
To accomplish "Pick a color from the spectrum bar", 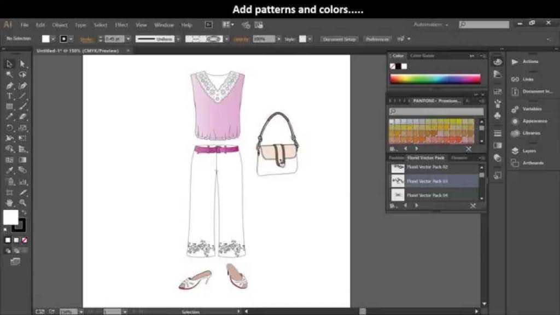I will pyautogui.click(x=435, y=79).
